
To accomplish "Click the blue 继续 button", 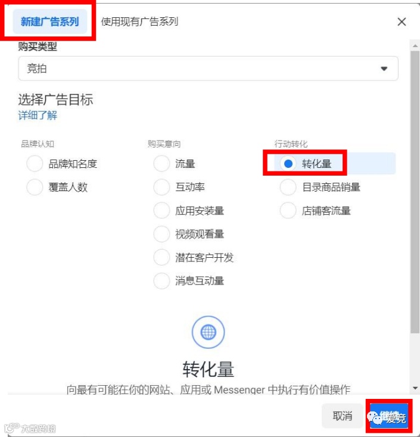I will pyautogui.click(x=389, y=416).
